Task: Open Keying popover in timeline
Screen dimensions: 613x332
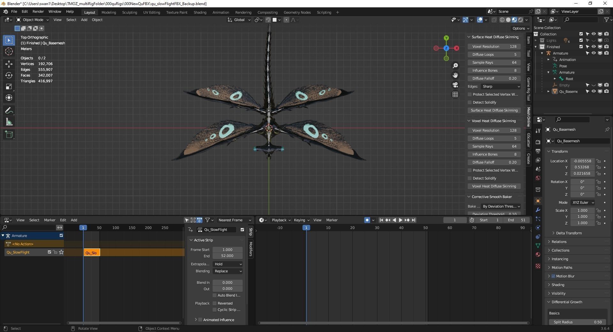Action: pos(301,220)
